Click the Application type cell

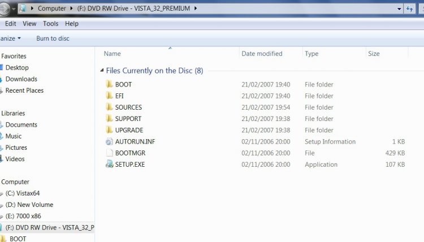[321, 165]
